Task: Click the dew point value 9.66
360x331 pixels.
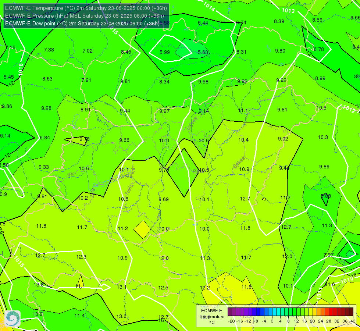Action: click(124, 140)
